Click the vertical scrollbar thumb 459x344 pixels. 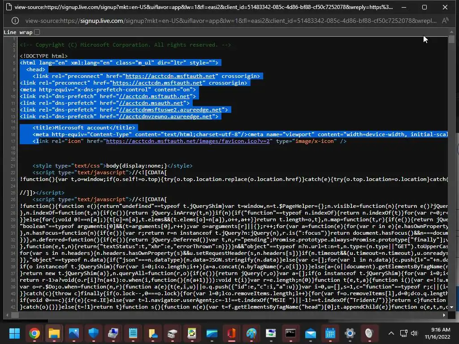coord(451,39)
